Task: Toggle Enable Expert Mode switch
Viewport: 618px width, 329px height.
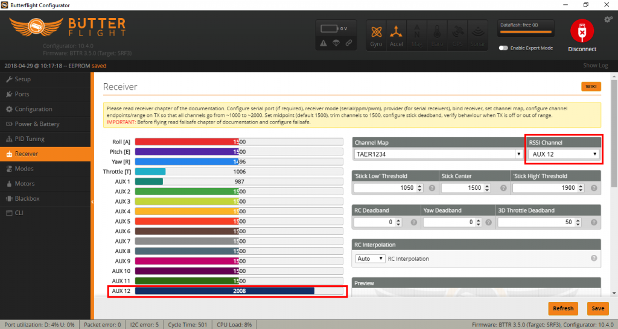Action: (x=503, y=48)
